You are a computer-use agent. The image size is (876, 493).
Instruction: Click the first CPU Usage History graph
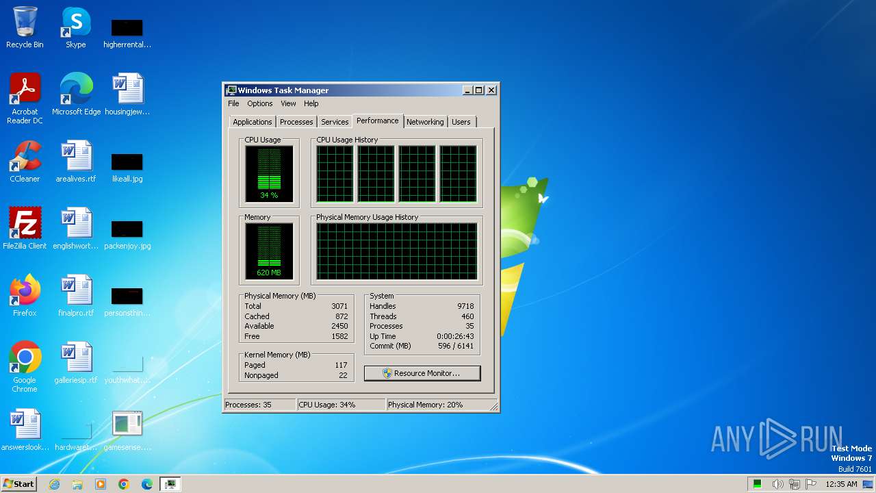(x=335, y=174)
